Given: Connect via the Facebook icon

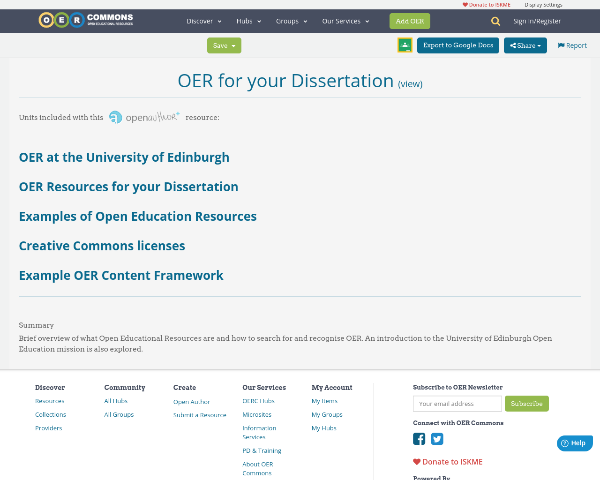Looking at the screenshot, I should point(419,439).
